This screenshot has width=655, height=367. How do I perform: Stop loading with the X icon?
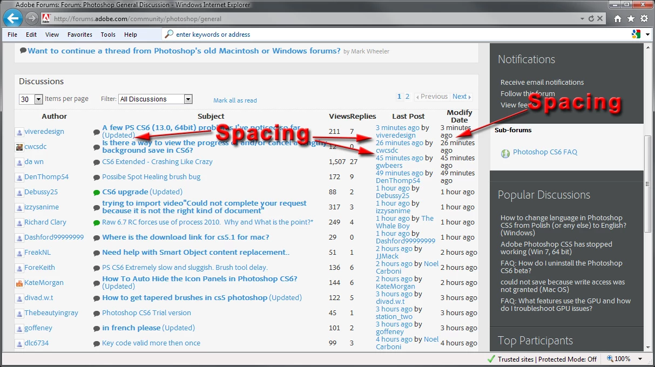click(x=600, y=18)
